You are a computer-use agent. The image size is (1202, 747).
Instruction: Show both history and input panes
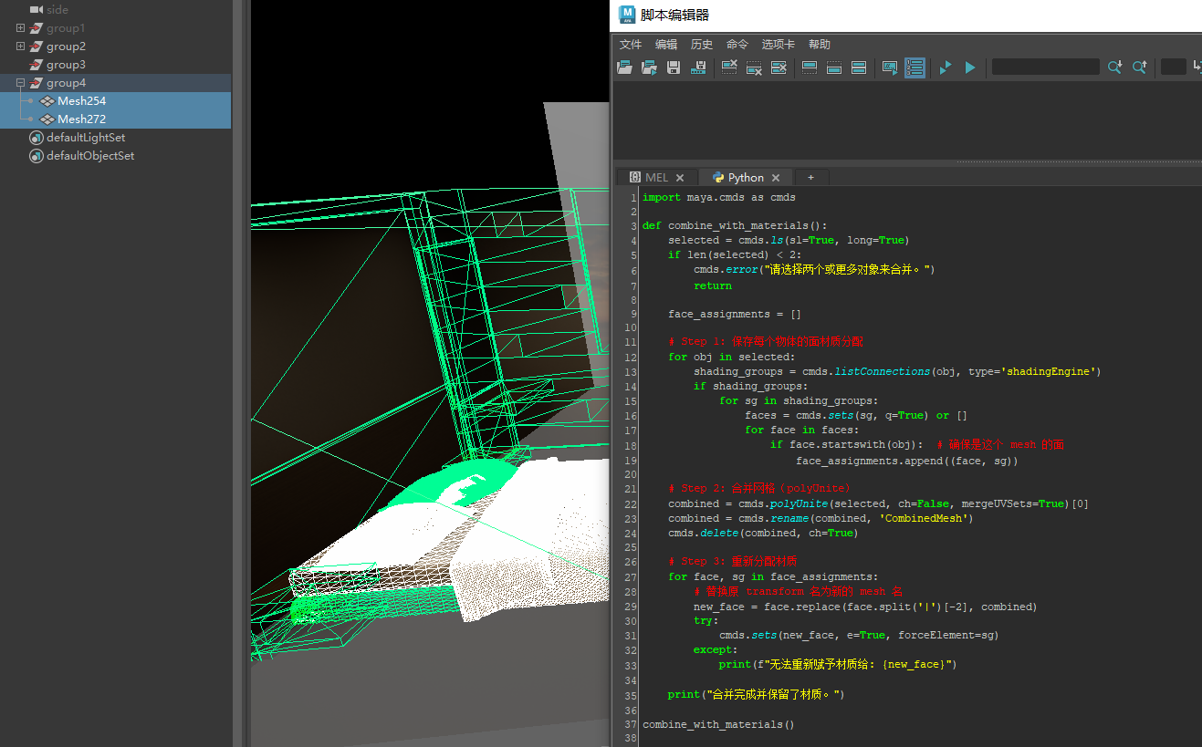click(859, 67)
